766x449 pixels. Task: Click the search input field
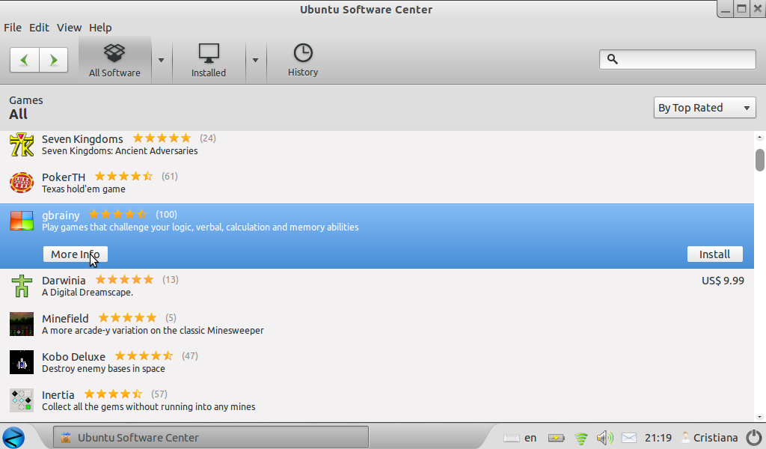[678, 60]
